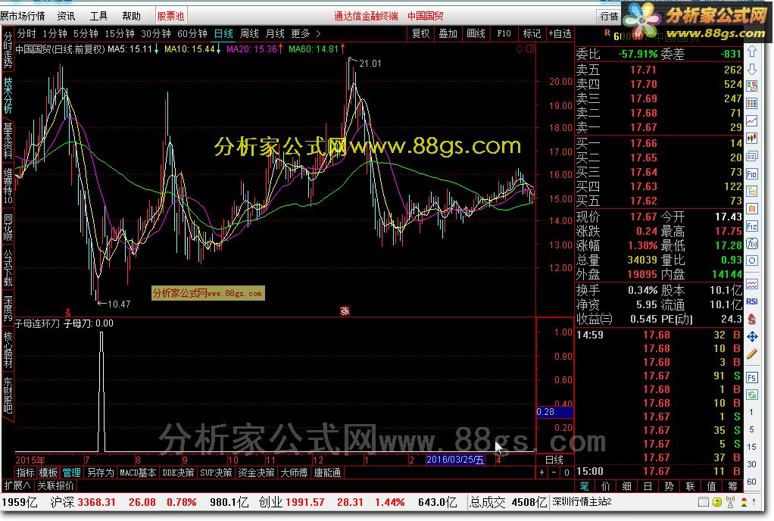Click the red square window icon above chart
This screenshot has height=521, width=774.
tap(530, 48)
